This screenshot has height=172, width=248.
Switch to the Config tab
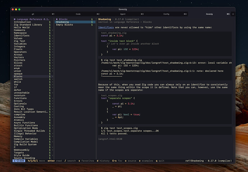pos(166,14)
